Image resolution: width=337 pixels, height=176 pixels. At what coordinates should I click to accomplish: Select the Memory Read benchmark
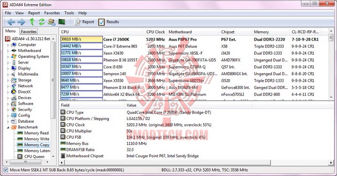point(37,133)
